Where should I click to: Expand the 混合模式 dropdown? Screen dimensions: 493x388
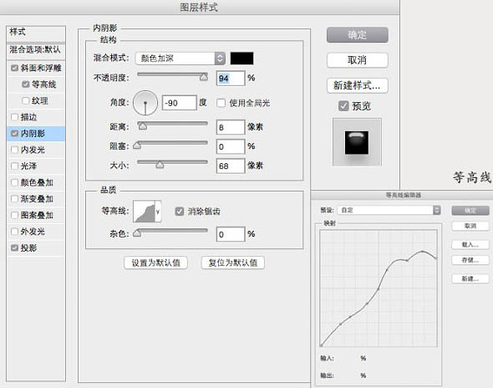(x=180, y=59)
